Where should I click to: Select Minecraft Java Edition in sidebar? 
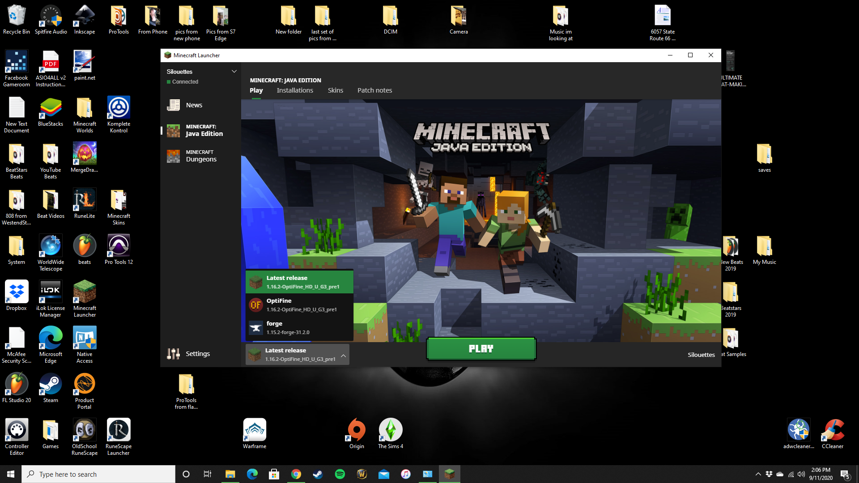(195, 131)
